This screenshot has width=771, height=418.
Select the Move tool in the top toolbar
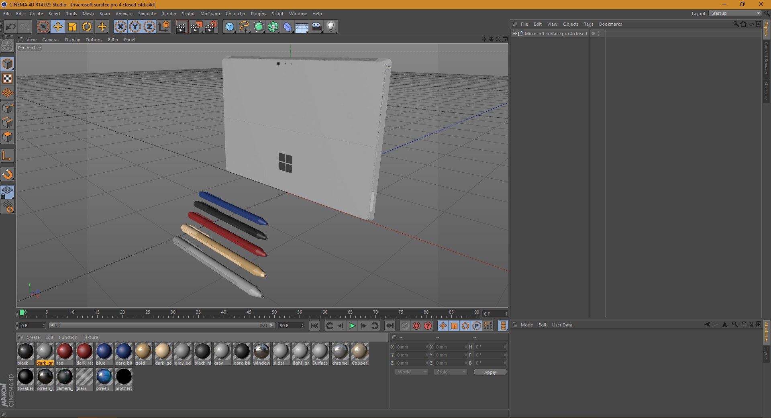[58, 27]
